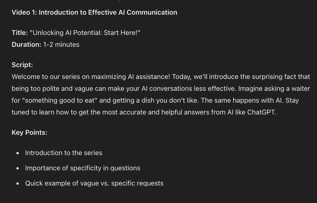Click the bullet dot before "Quick example"
Screen dimensions: 317x203
tap(18, 184)
